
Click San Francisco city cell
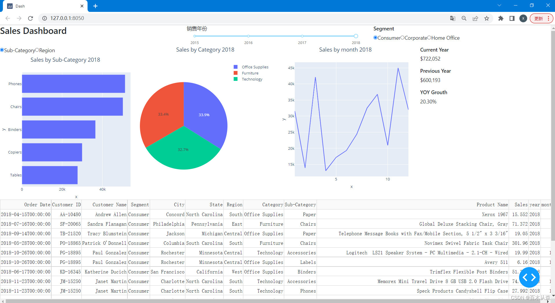pos(168,272)
